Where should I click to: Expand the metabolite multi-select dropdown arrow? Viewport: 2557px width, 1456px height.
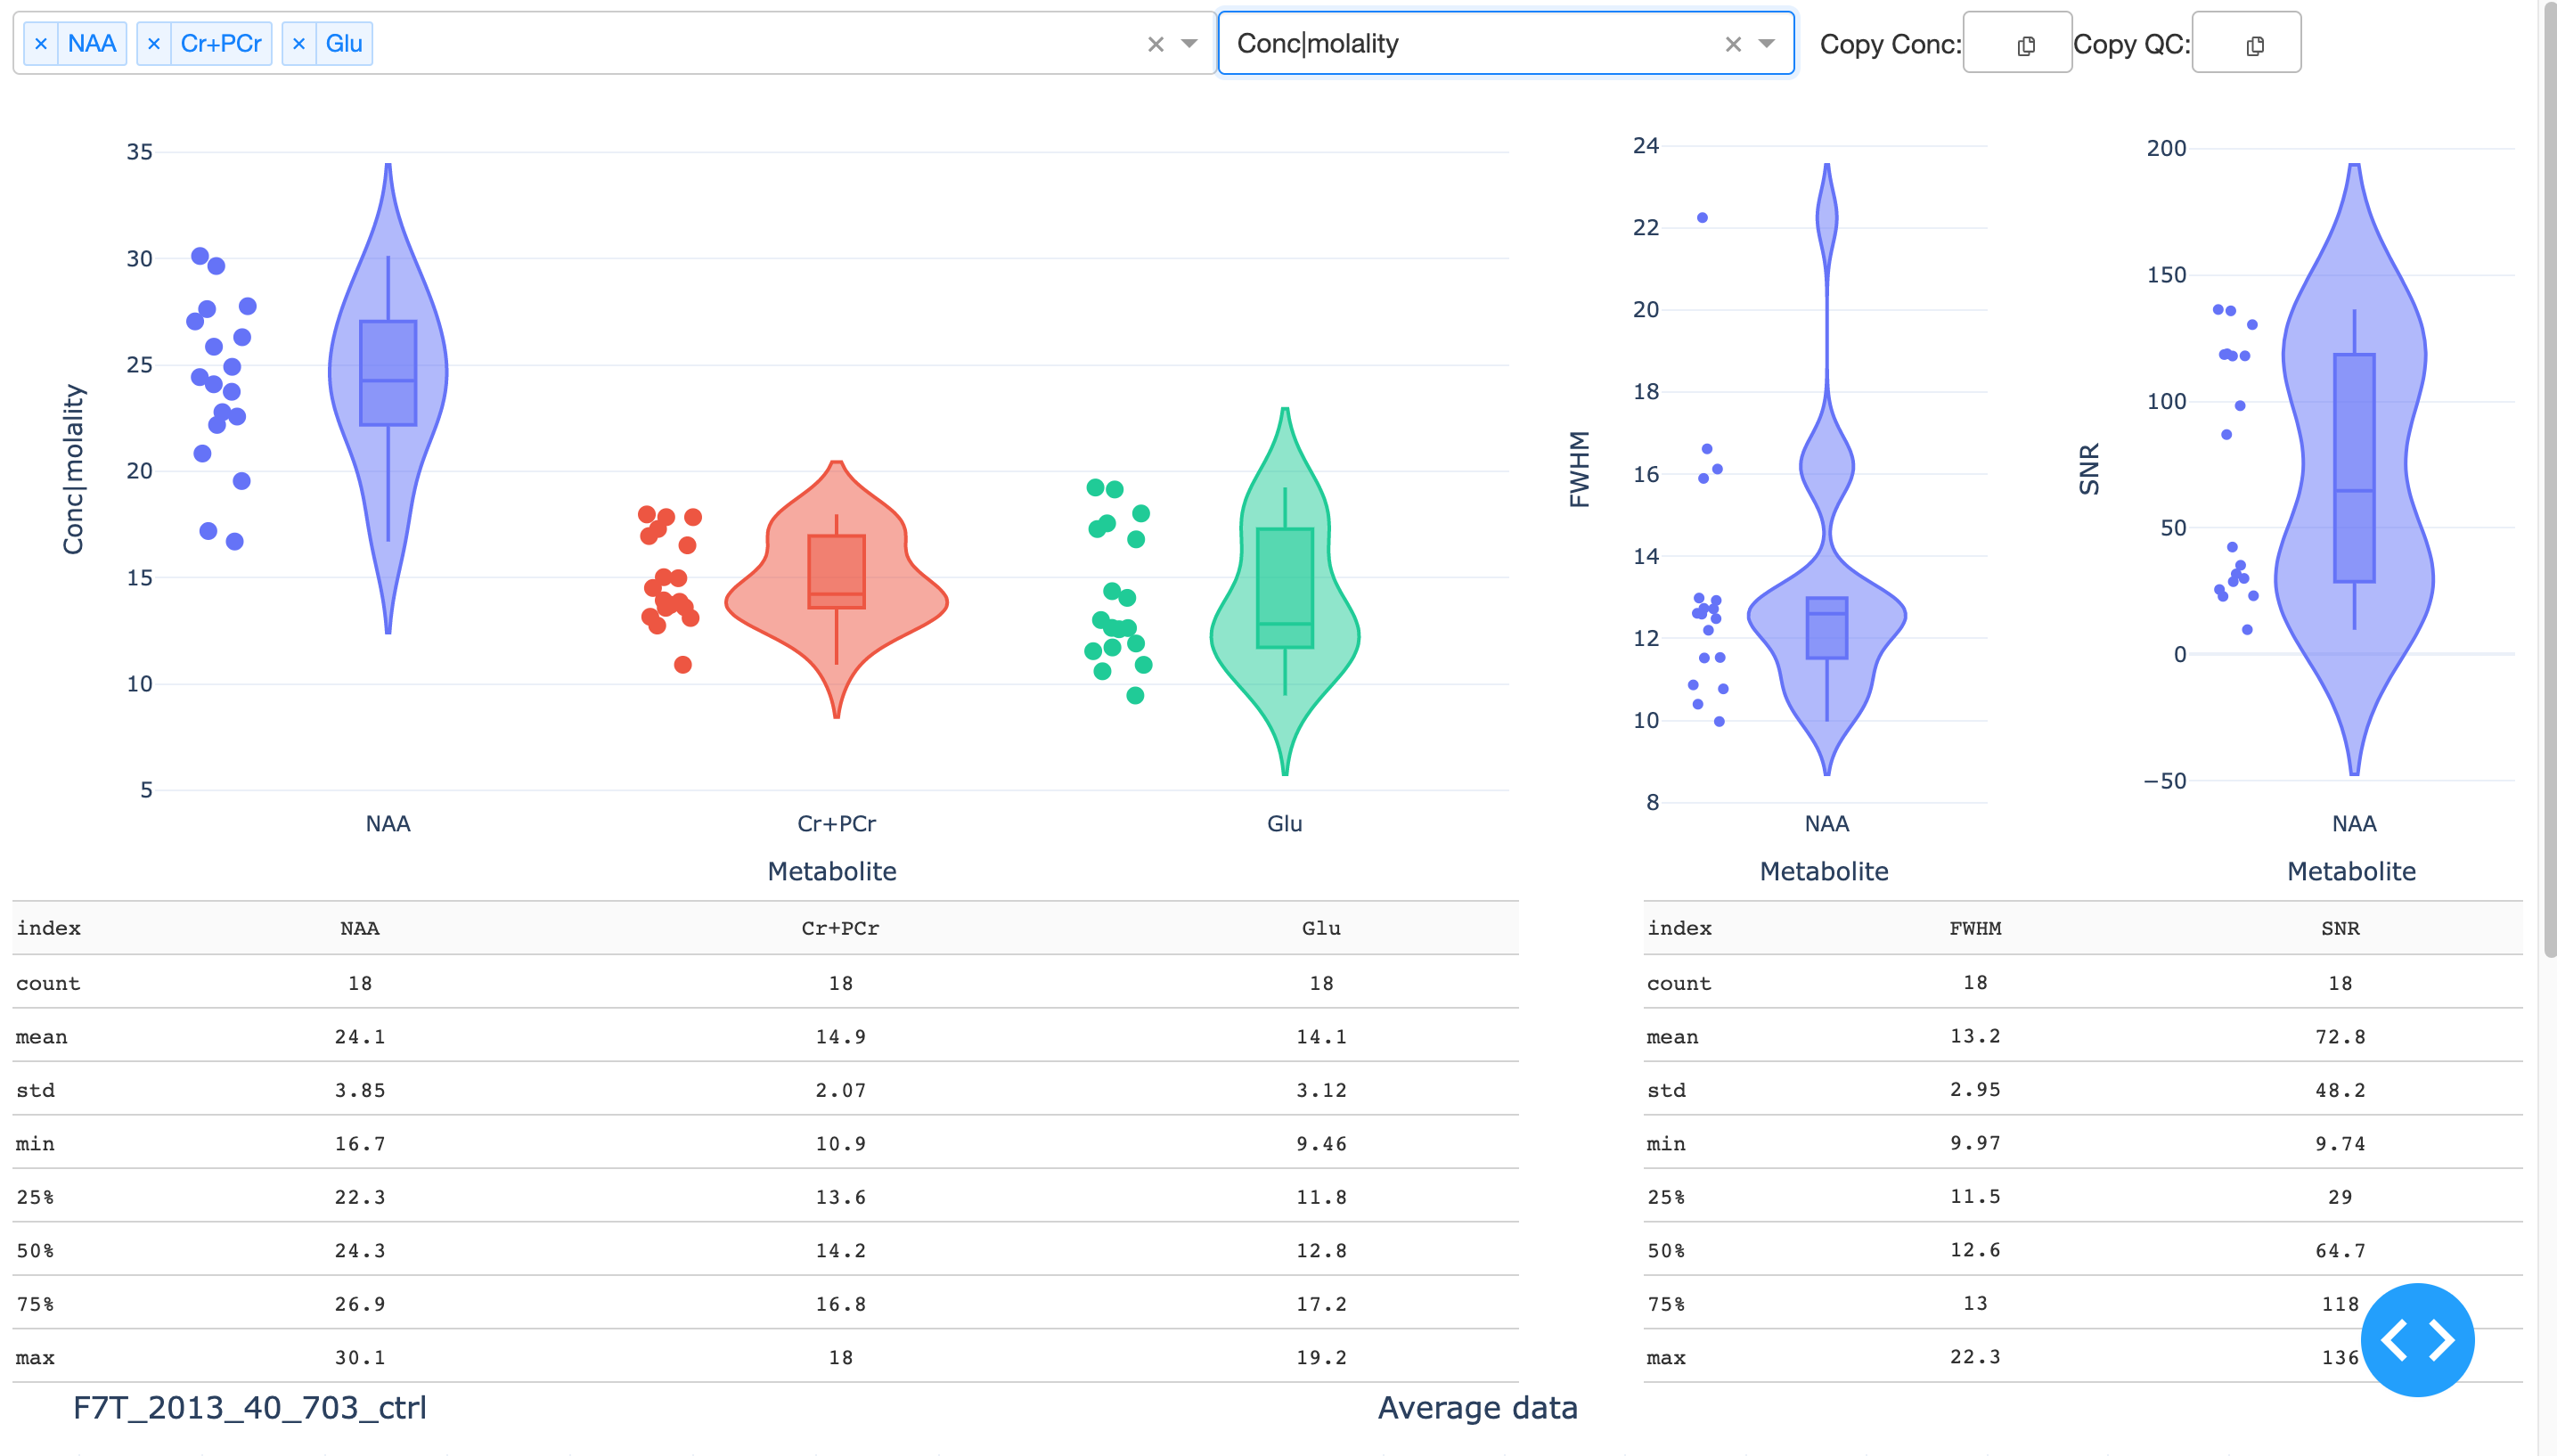pyautogui.click(x=1189, y=44)
